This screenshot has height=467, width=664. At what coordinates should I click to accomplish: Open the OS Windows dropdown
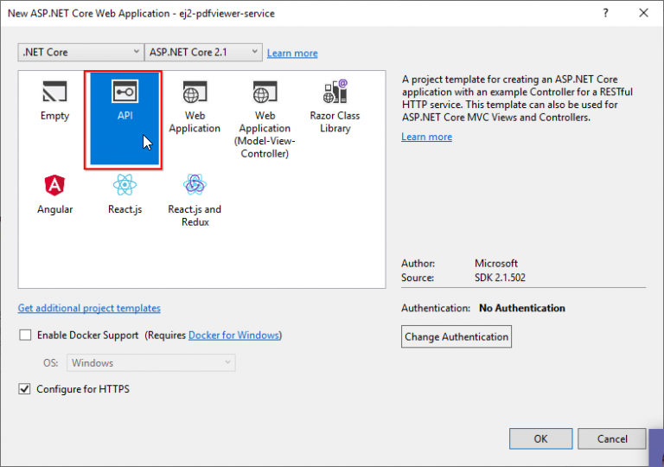(x=150, y=363)
